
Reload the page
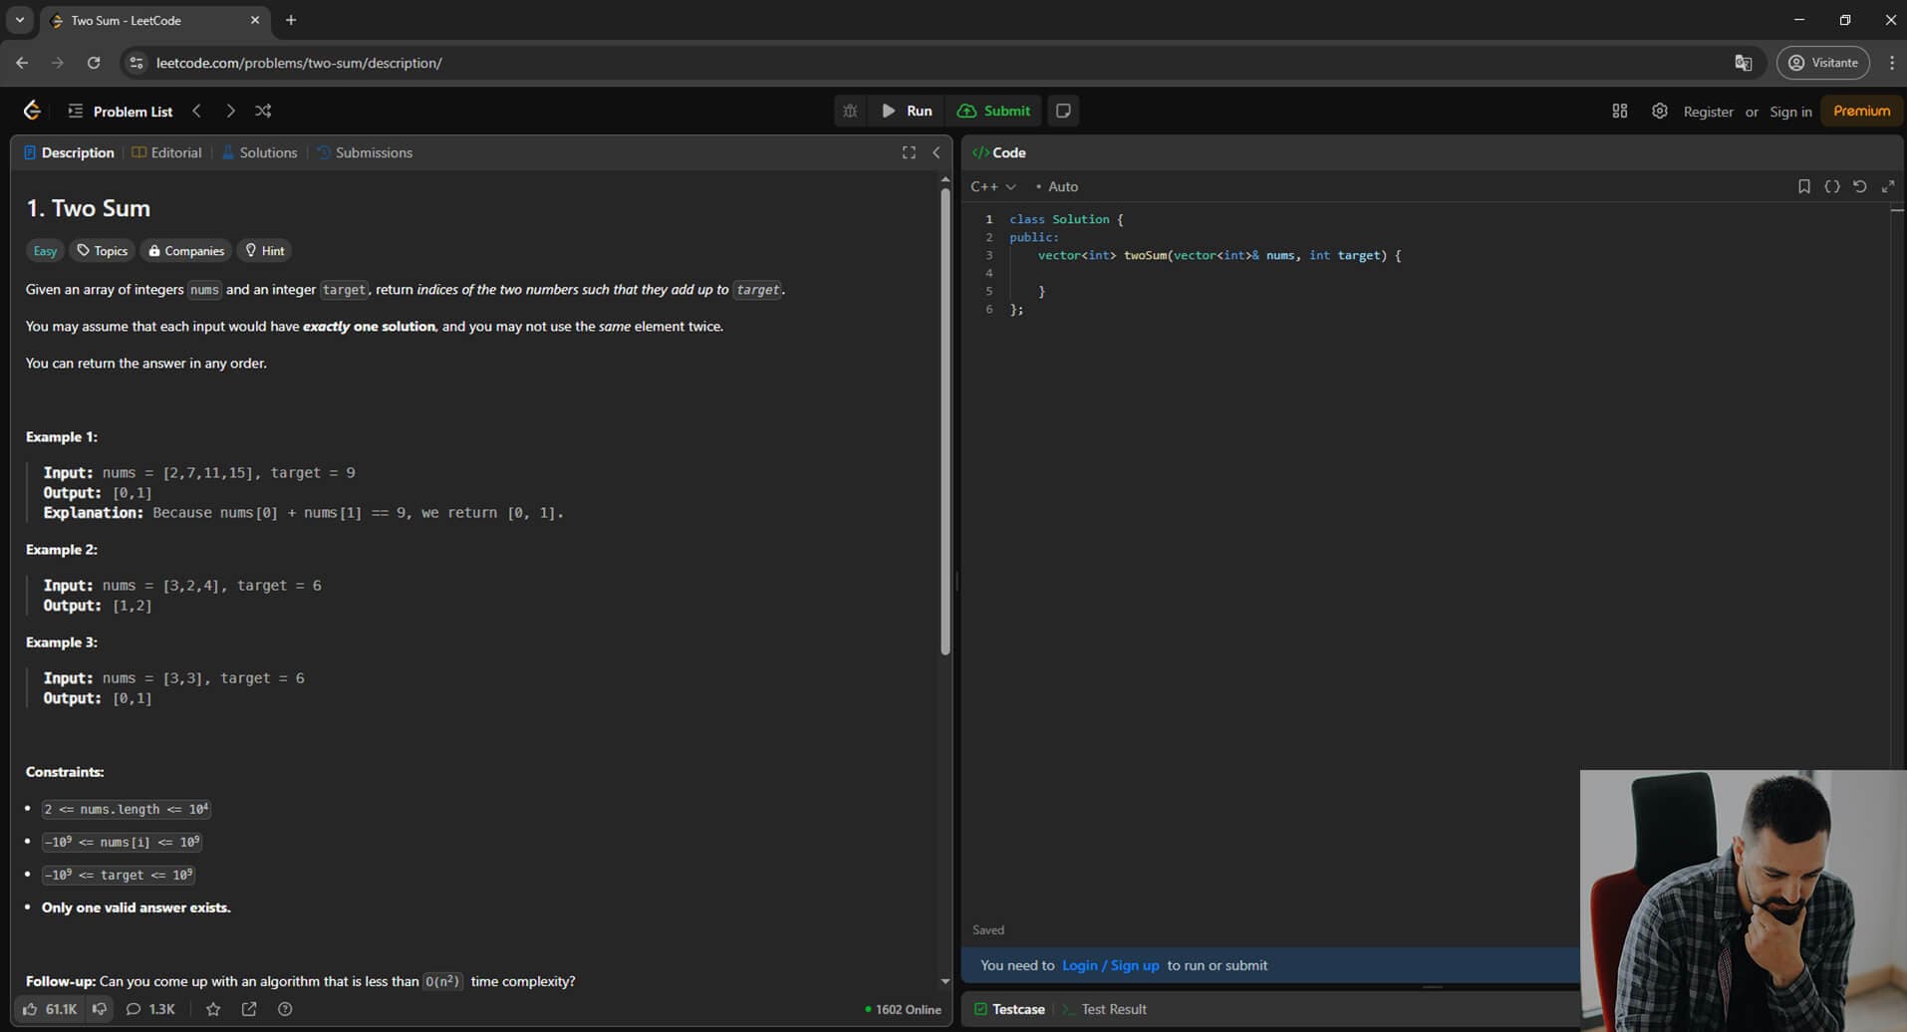tap(94, 63)
